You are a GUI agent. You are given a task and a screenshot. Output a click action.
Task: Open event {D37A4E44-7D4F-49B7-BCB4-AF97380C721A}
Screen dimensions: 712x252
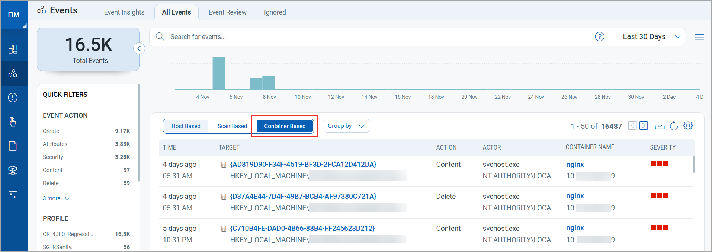tap(303, 196)
